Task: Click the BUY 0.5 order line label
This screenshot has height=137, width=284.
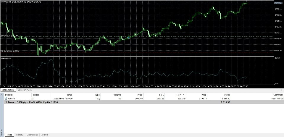Action: click(9, 36)
